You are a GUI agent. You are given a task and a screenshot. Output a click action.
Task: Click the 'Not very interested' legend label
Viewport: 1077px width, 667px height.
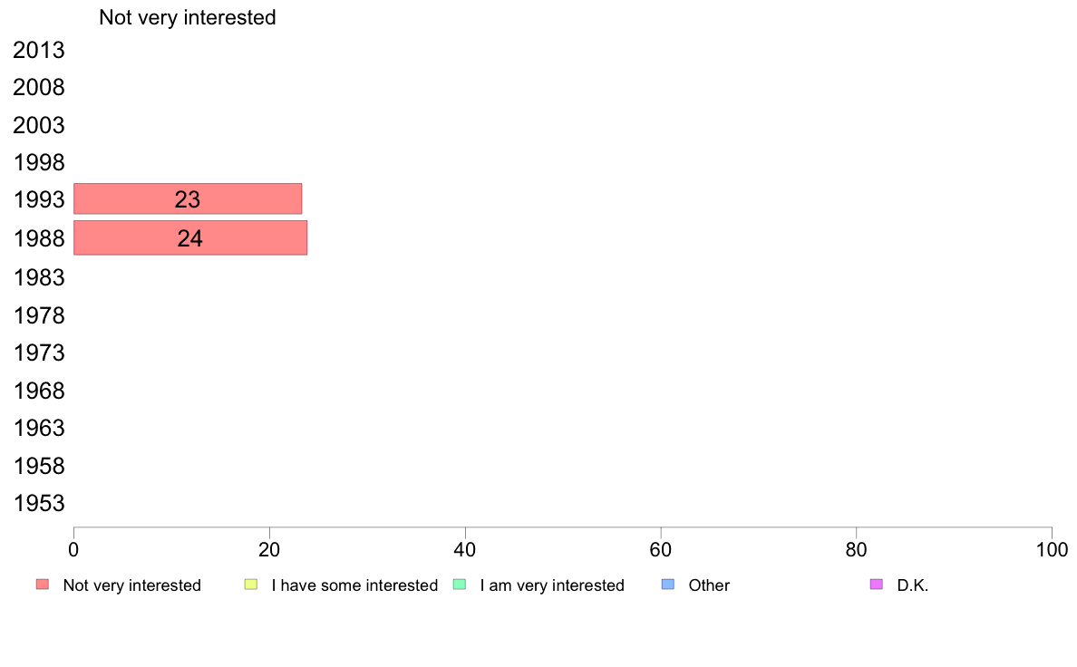coord(131,585)
